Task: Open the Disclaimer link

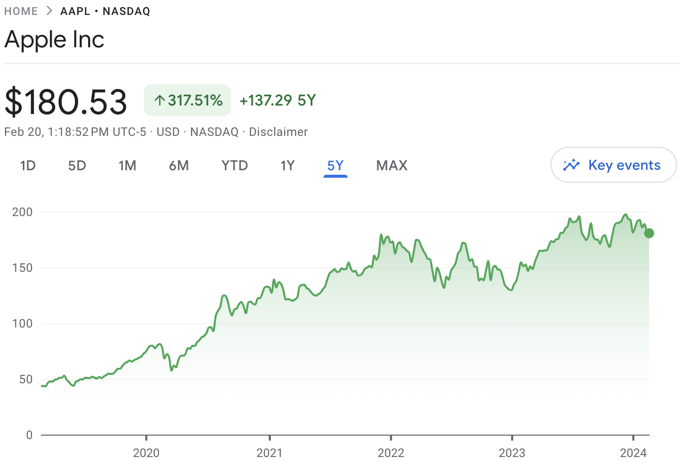Action: [x=278, y=132]
